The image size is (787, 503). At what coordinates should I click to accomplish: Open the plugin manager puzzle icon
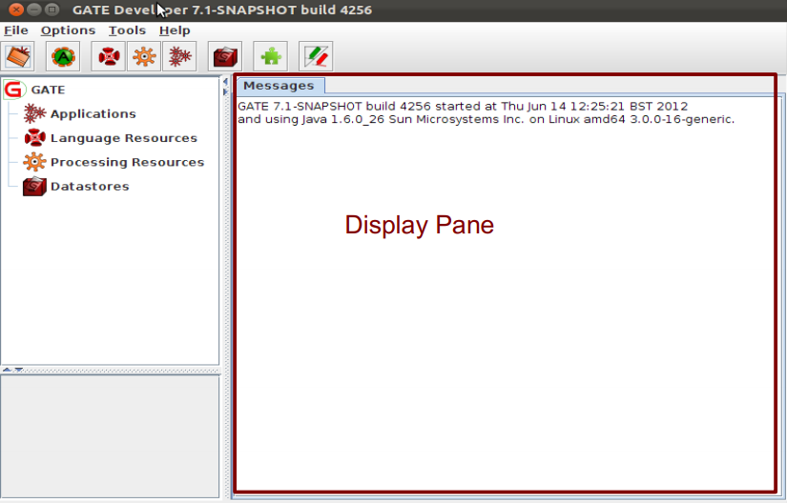click(x=271, y=56)
